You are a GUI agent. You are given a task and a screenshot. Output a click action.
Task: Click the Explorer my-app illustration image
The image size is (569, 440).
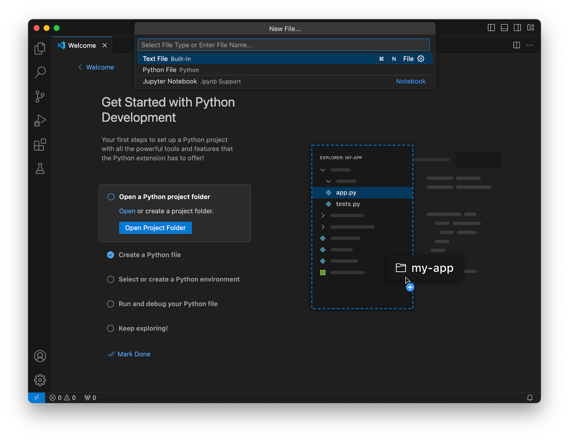pyautogui.click(x=405, y=227)
